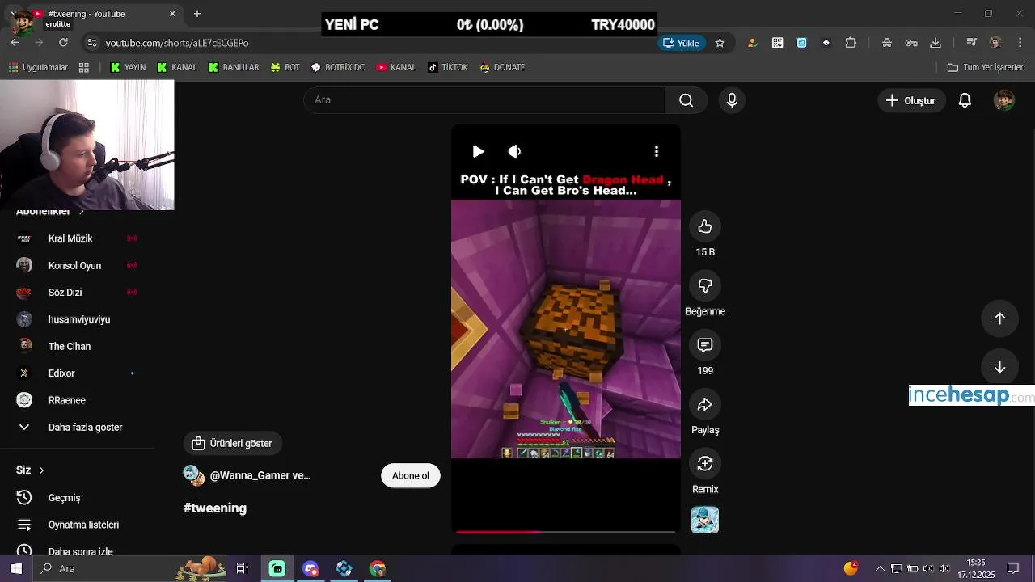Share the short via Paylaş
Viewport: 1035px width, 582px height.
pyautogui.click(x=705, y=404)
